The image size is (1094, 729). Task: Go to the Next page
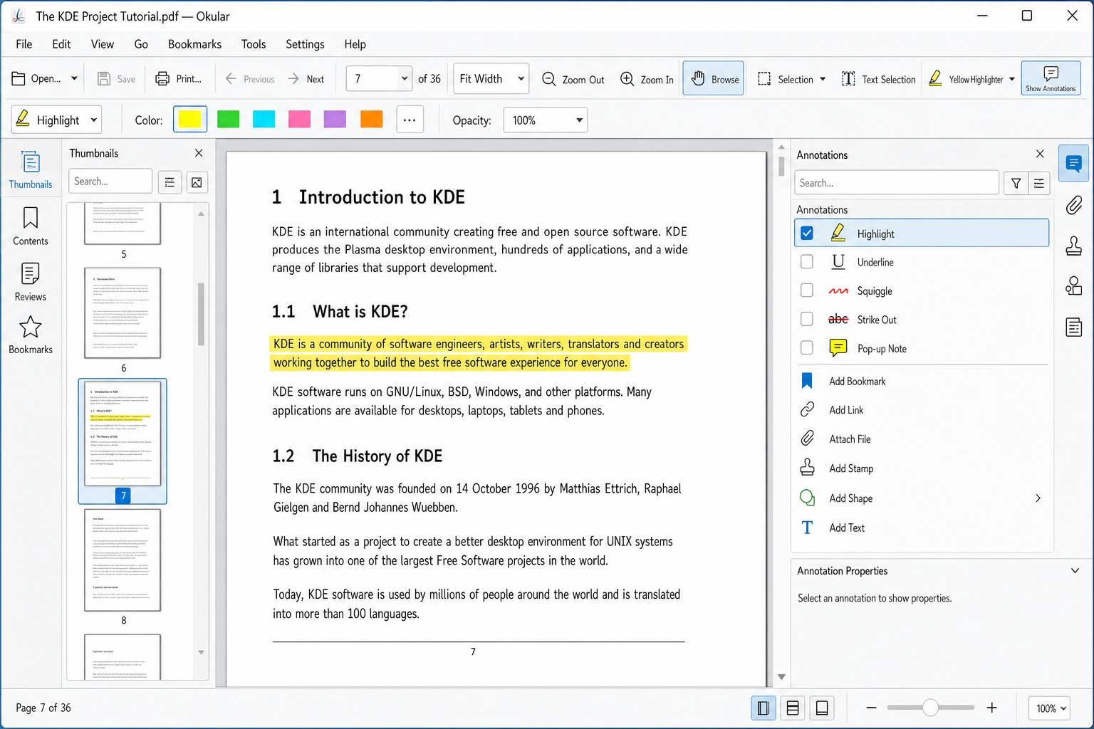[306, 79]
